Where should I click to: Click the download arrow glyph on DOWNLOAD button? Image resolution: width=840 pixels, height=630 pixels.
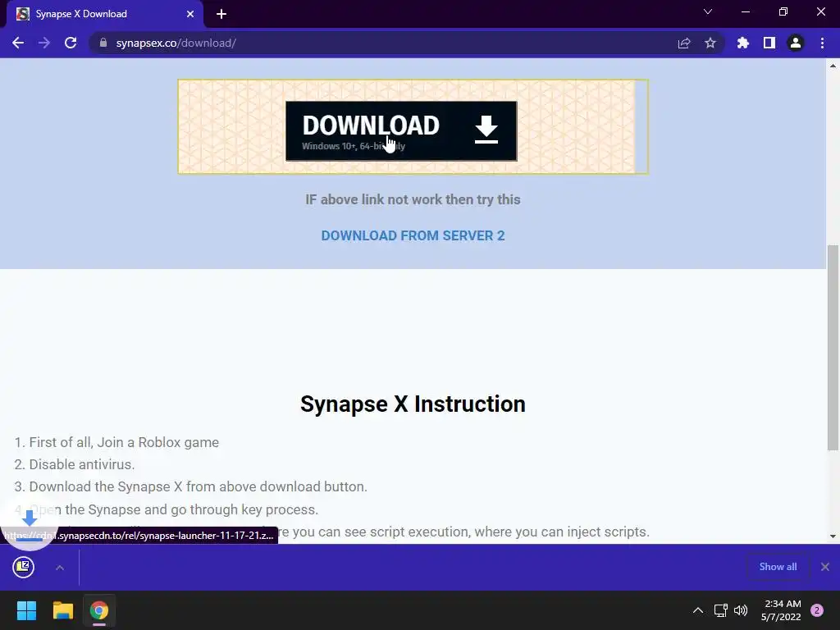click(486, 130)
